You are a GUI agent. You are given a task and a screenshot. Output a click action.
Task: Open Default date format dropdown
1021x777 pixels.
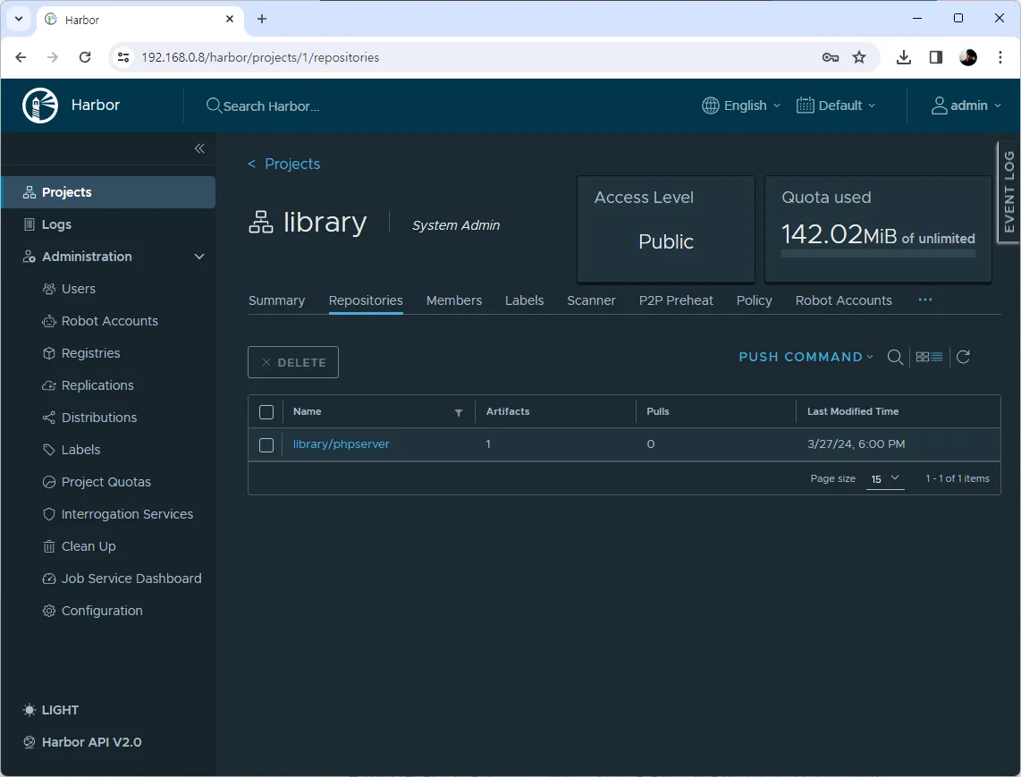(836, 106)
